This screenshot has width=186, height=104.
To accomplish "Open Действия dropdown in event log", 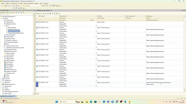I will [x=39, y=14].
